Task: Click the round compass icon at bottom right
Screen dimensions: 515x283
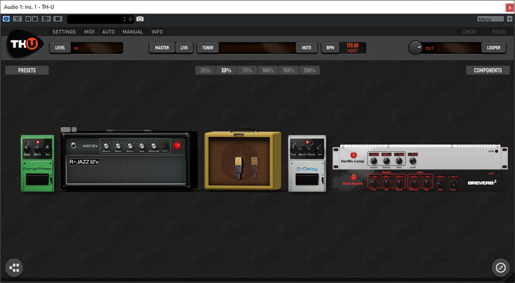Action: 500,268
